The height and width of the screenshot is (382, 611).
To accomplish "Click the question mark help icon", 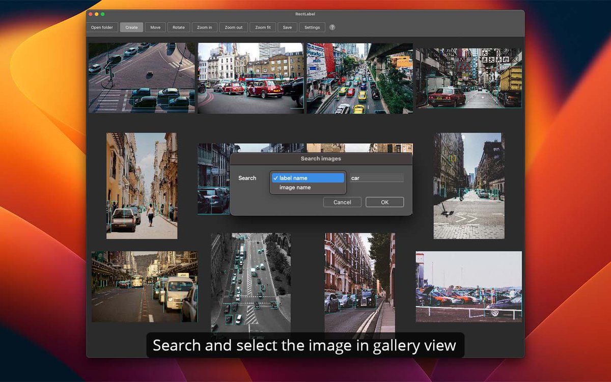I will coord(332,28).
